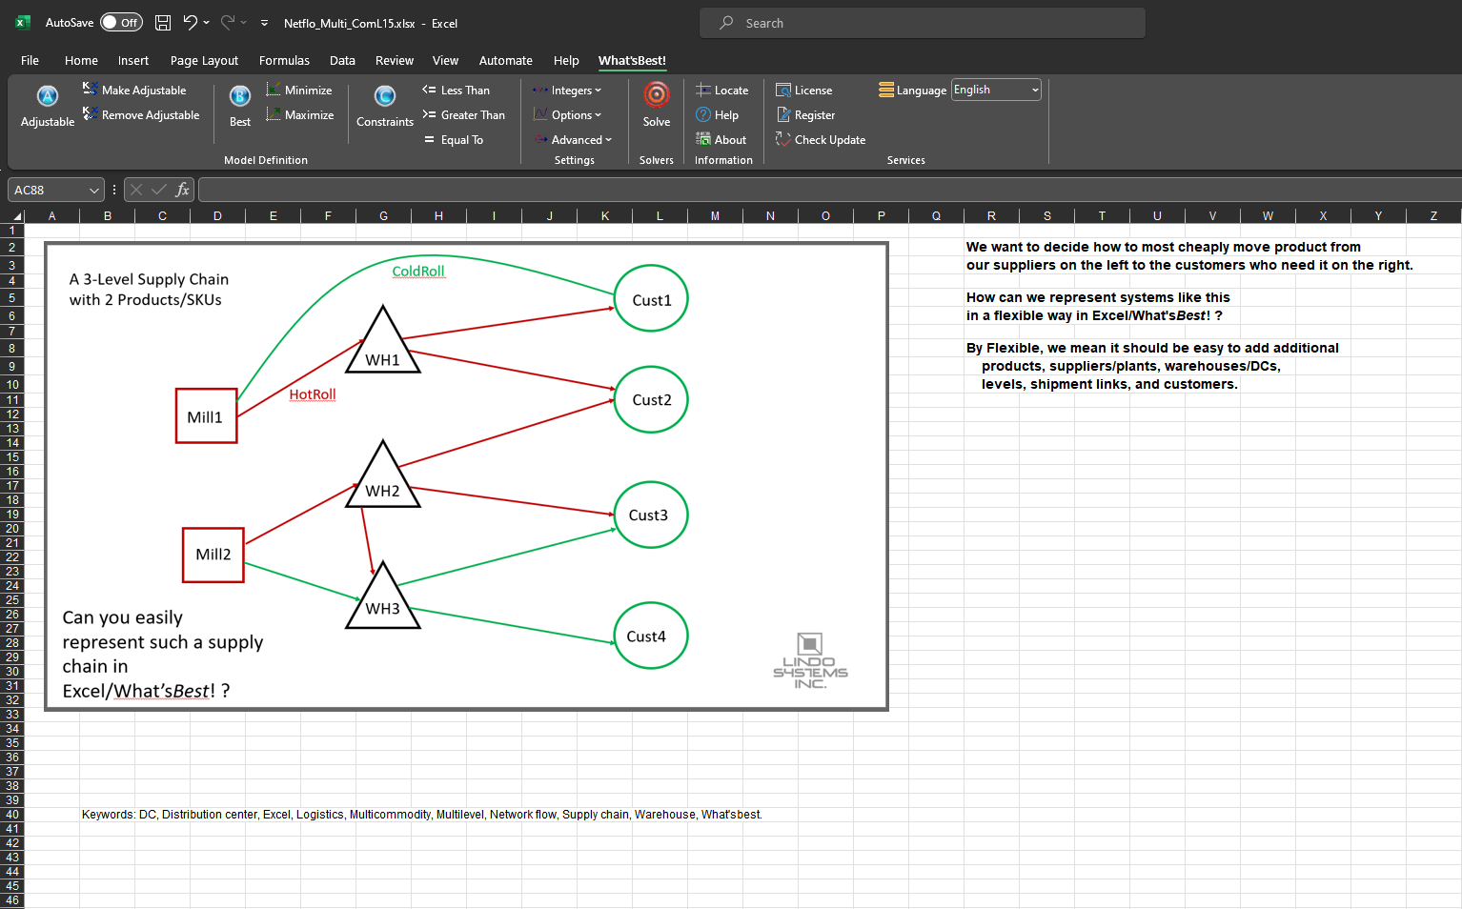Open the Language dropdown showing English
This screenshot has width=1462, height=909.
(996, 91)
